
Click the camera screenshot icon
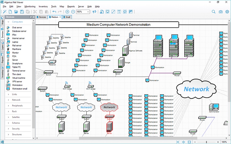(x=221, y=12)
